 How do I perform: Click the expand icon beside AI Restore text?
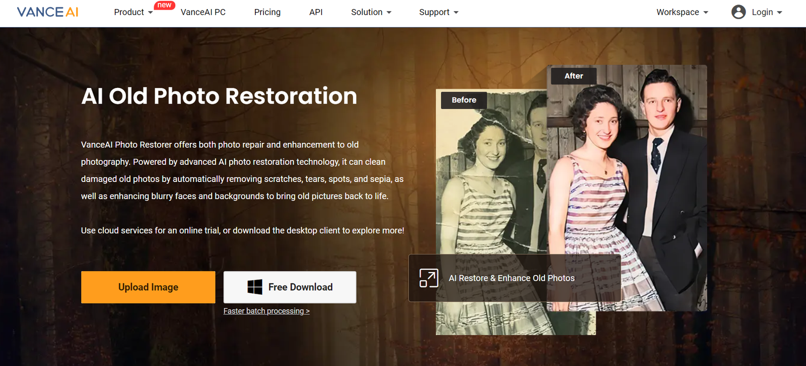[429, 278]
